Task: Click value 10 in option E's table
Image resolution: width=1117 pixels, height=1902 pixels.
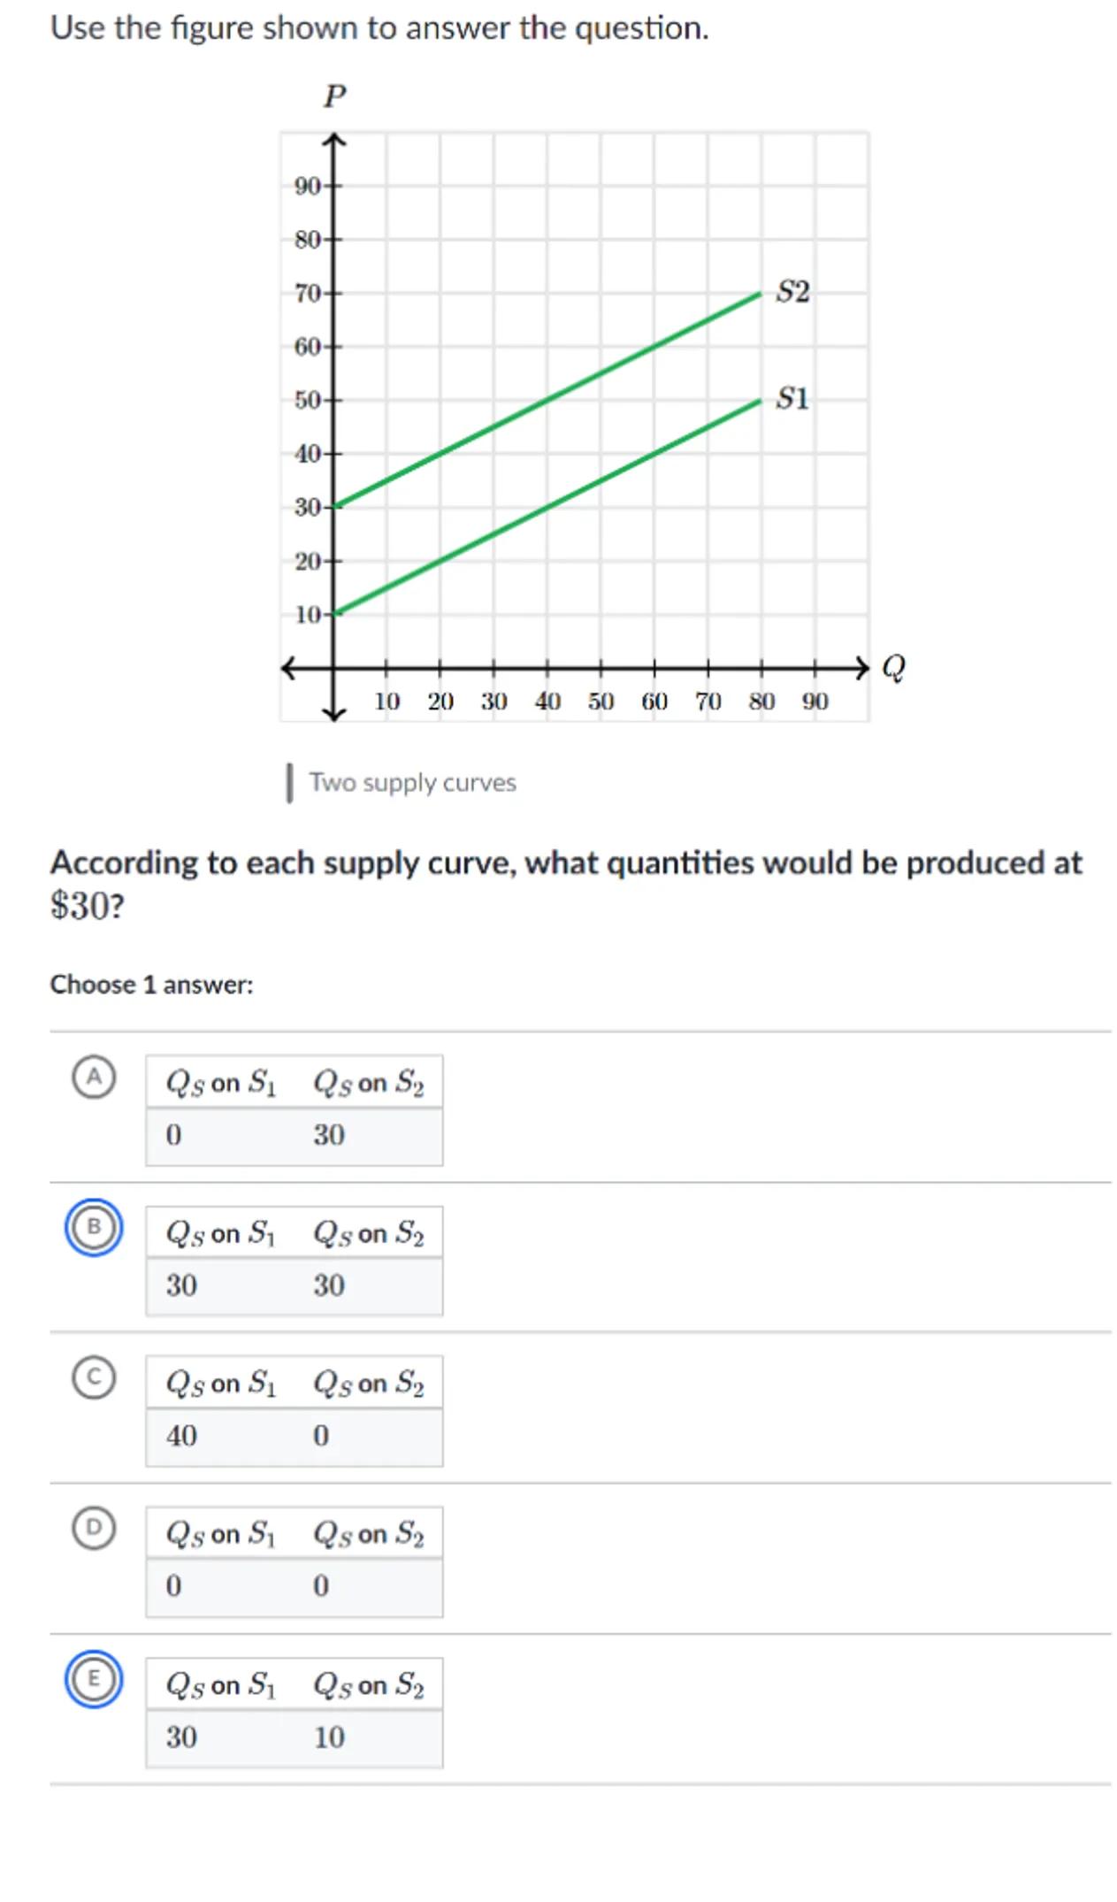Action: (x=329, y=1737)
